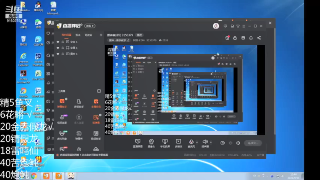
Task: Switch to the third scene tab 可改名
Action: click(x=88, y=35)
